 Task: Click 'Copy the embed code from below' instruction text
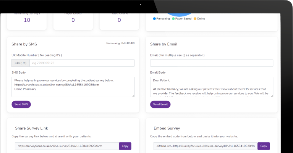(194, 136)
